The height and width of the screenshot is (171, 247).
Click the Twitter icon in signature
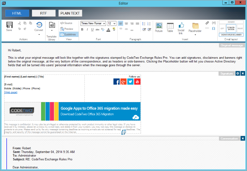[x=130, y=82]
